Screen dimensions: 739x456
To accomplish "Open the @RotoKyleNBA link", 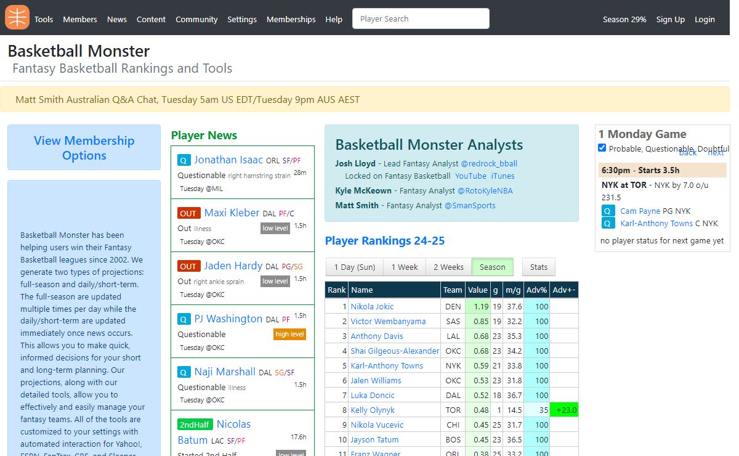I will tap(485, 191).
